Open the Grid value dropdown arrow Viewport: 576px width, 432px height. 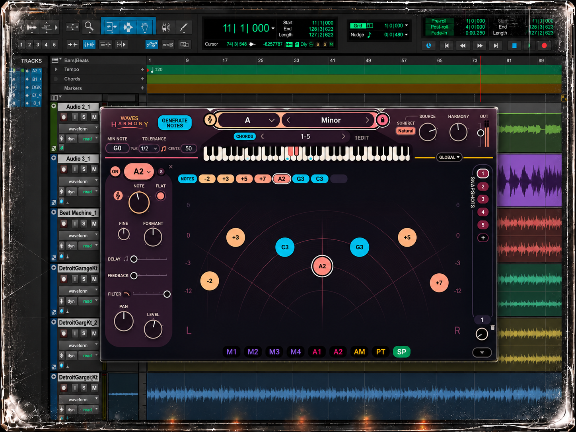click(406, 25)
